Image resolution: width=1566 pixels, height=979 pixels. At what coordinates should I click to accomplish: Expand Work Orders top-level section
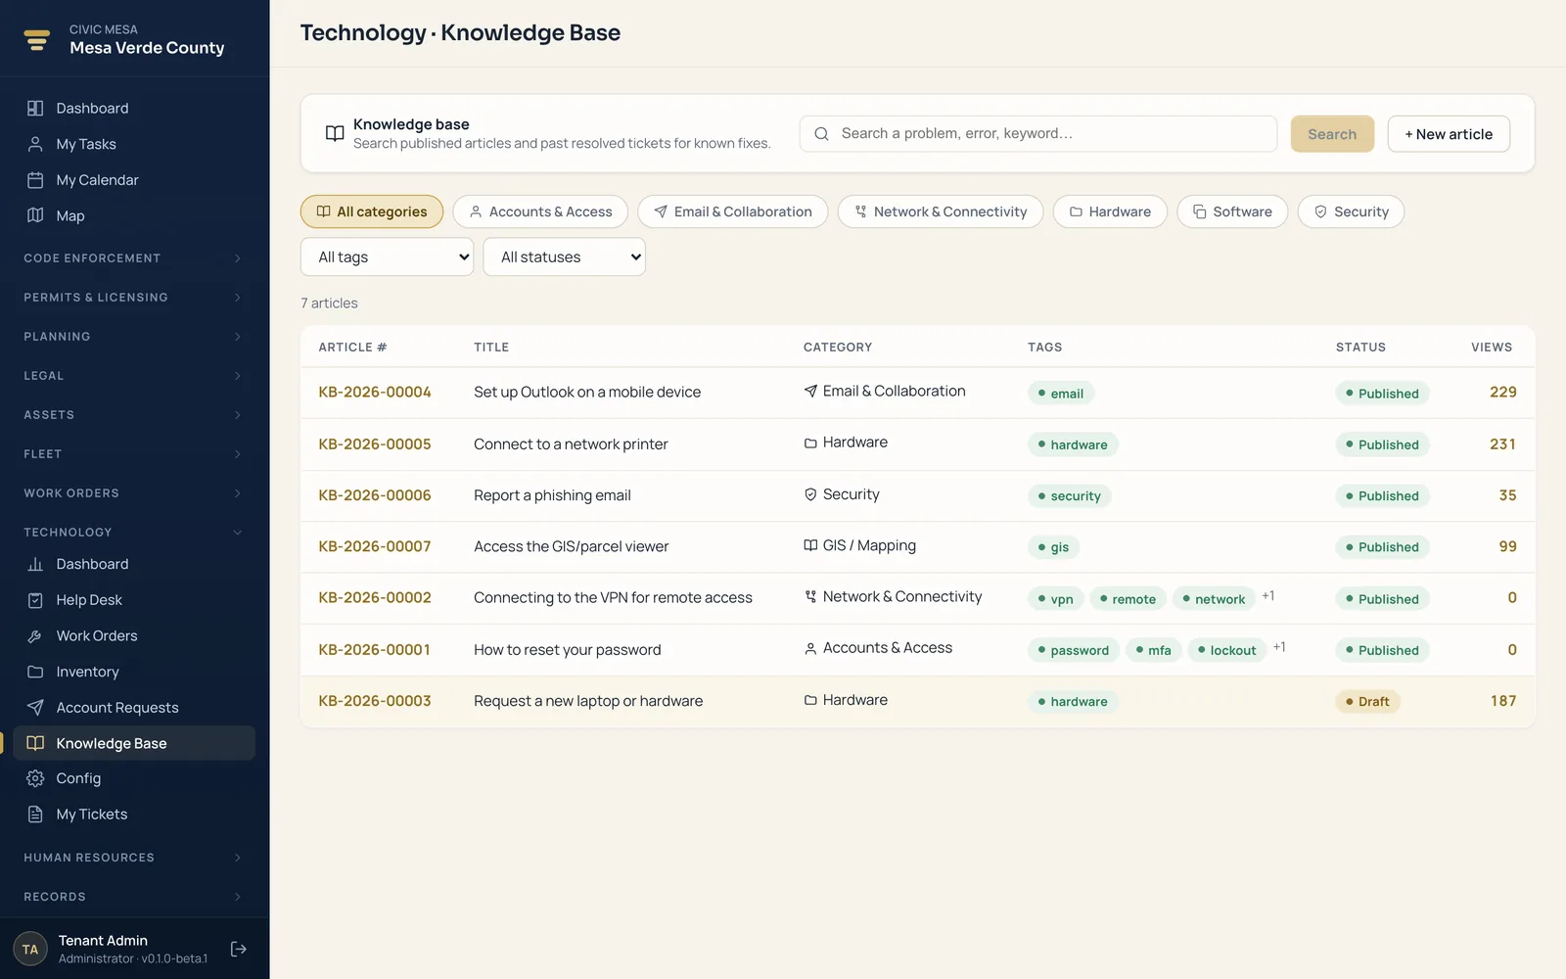point(134,493)
